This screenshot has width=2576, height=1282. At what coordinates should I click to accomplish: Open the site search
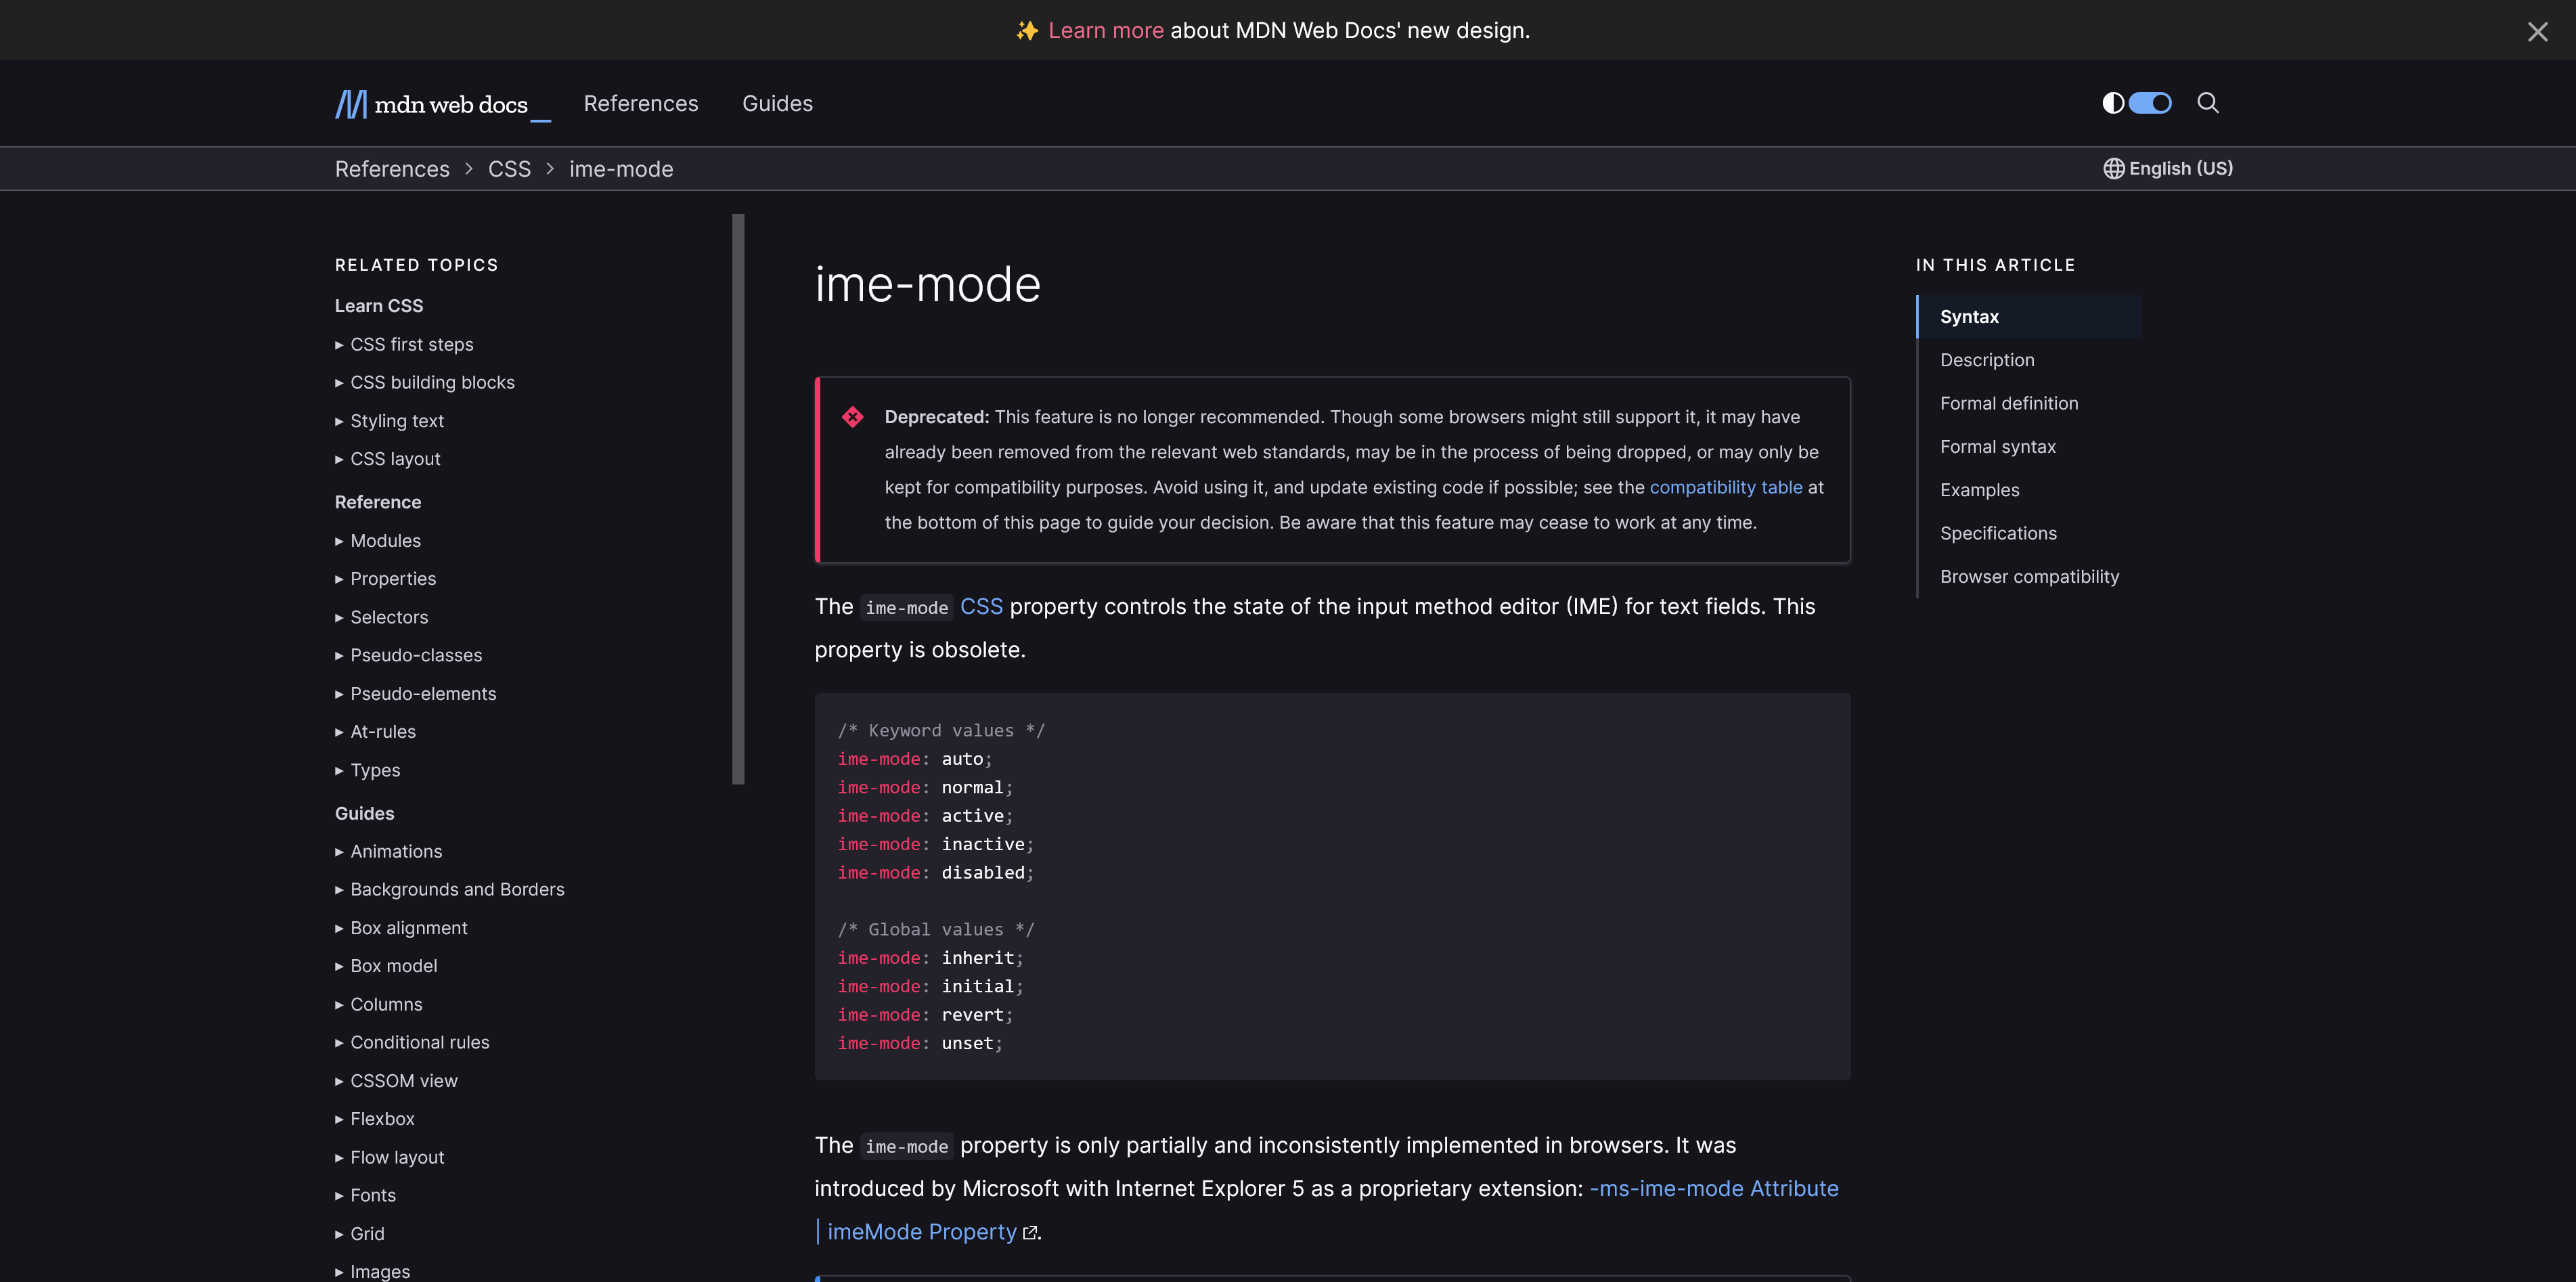pos(2207,103)
